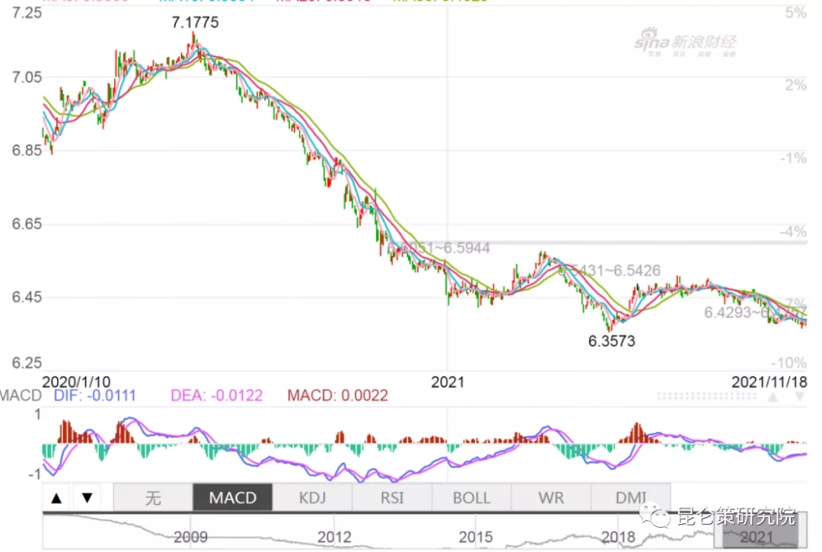Switch to the KDJ indicator

(x=312, y=499)
